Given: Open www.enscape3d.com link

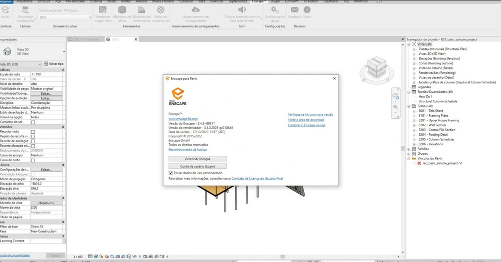Looking at the screenshot, I should click(x=183, y=119).
